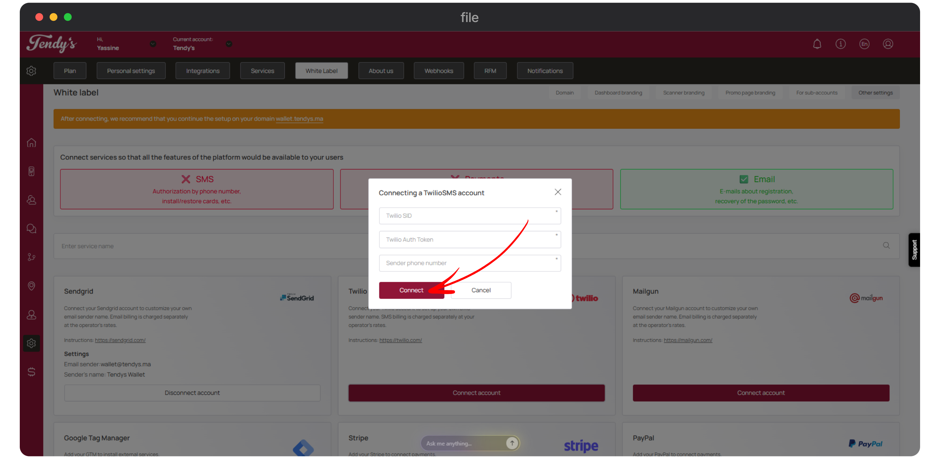This screenshot has height=460, width=947.
Task: Click the search magnifier icon
Action: 886,246
